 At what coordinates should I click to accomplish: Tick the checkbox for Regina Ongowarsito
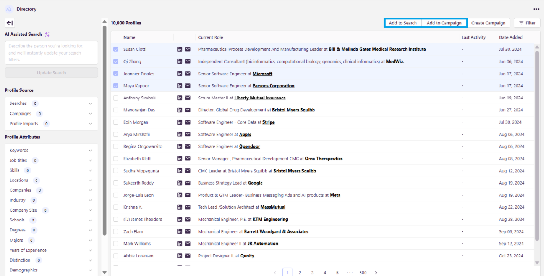point(116,146)
